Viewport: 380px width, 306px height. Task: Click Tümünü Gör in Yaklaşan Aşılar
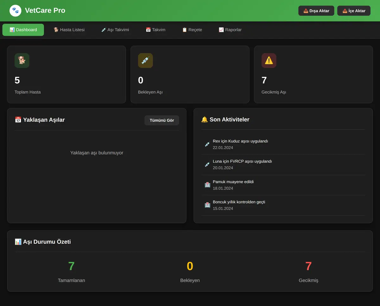pyautogui.click(x=162, y=120)
